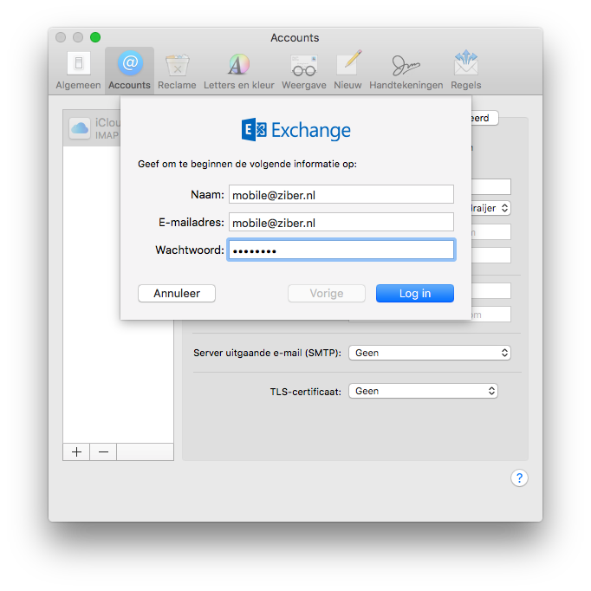This screenshot has width=591, height=591.
Task: Click the Vorige button
Action: 327,293
